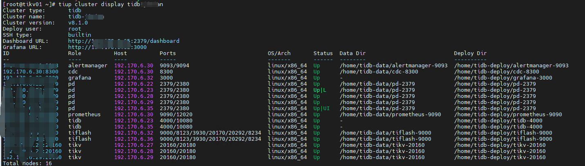Click the 'Cluster name:' label

tap(24, 17)
